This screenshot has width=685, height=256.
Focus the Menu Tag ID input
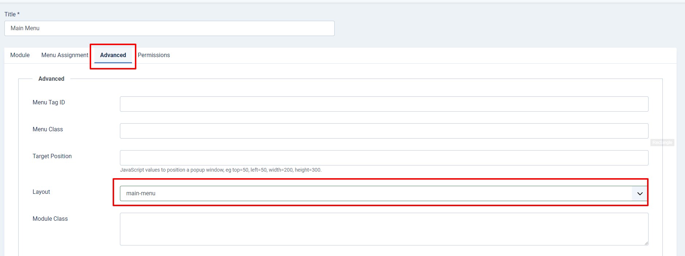384,104
